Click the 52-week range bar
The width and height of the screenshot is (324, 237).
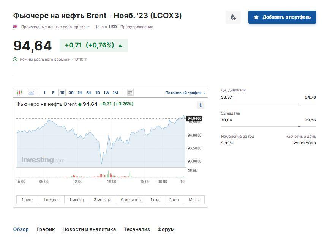pyautogui.click(x=268, y=127)
